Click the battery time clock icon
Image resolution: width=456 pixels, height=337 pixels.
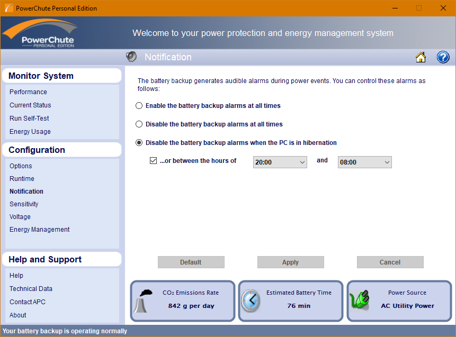coord(251,301)
